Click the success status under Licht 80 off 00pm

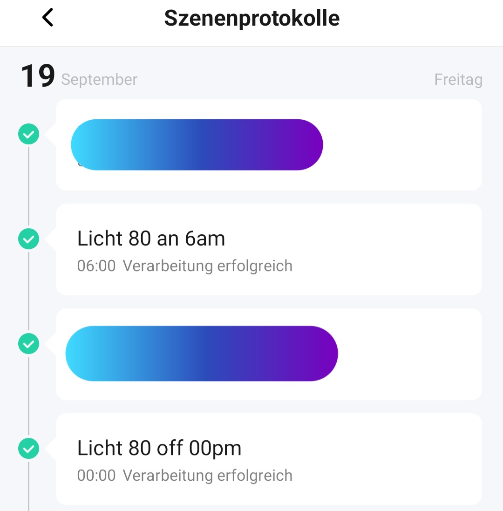tap(208, 476)
